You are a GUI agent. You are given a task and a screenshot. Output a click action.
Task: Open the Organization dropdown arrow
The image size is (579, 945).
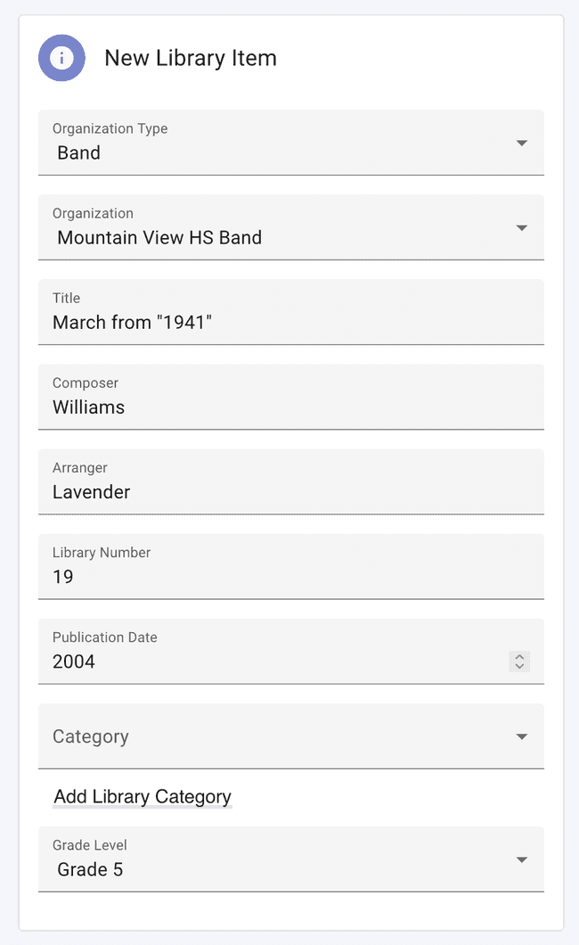522,227
